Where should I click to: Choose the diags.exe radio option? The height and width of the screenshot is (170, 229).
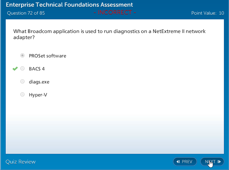22,82
